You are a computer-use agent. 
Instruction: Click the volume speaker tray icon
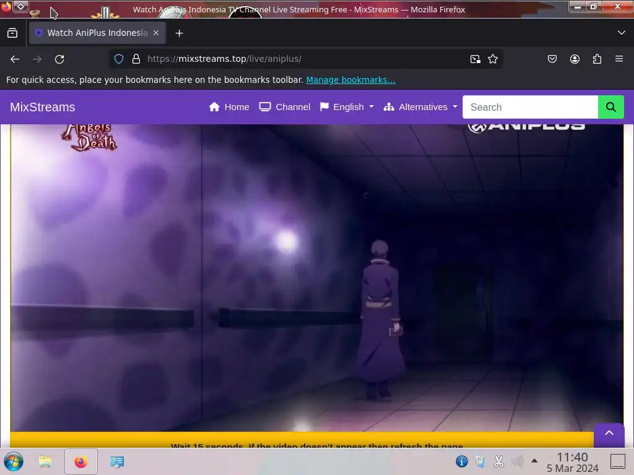pyautogui.click(x=517, y=461)
